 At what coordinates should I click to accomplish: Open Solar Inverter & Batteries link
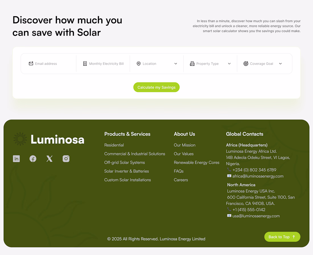(127, 171)
